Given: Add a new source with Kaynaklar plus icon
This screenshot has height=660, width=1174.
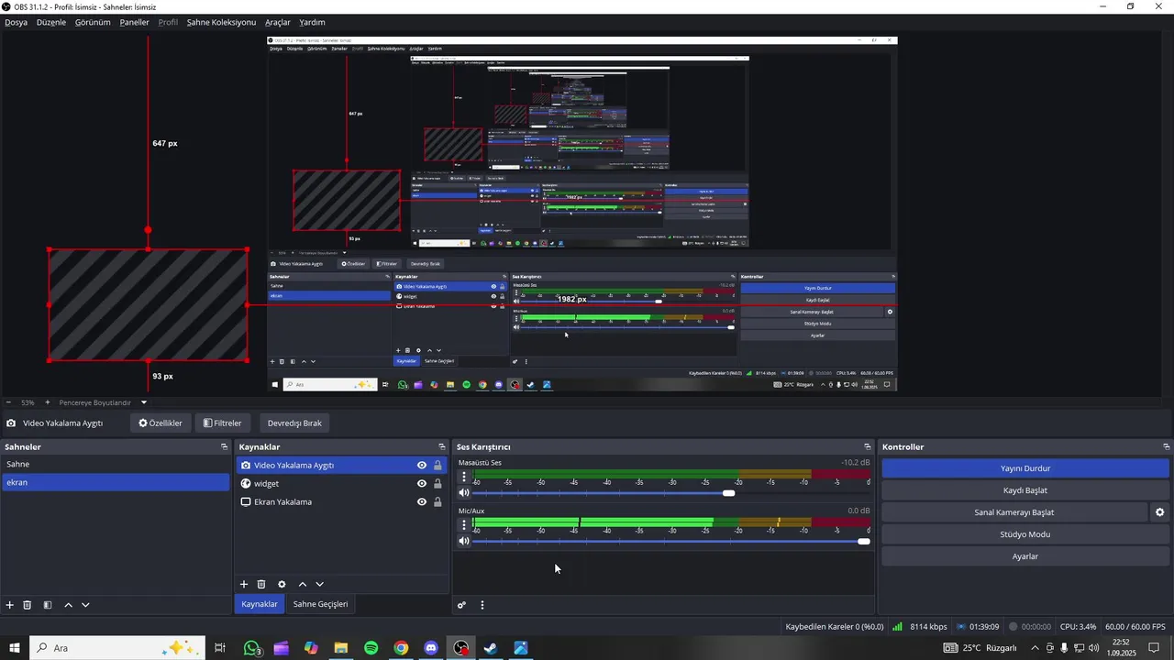Looking at the screenshot, I should coord(244,584).
